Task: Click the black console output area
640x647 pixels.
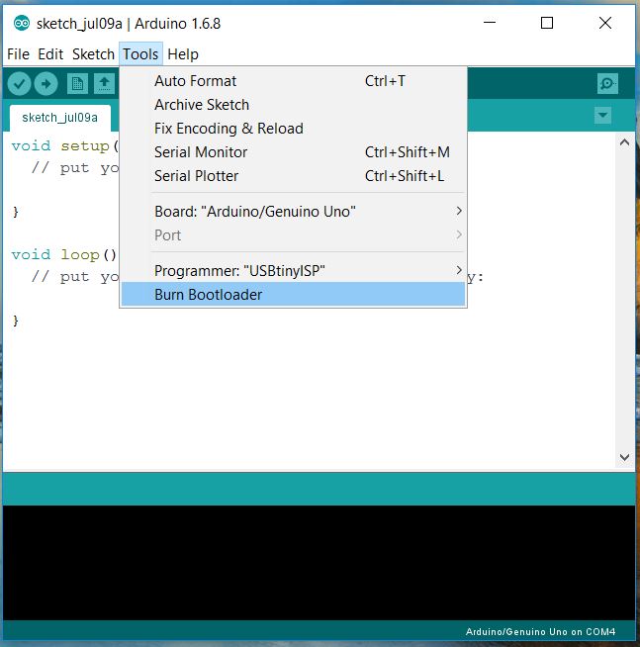Action: [319, 563]
